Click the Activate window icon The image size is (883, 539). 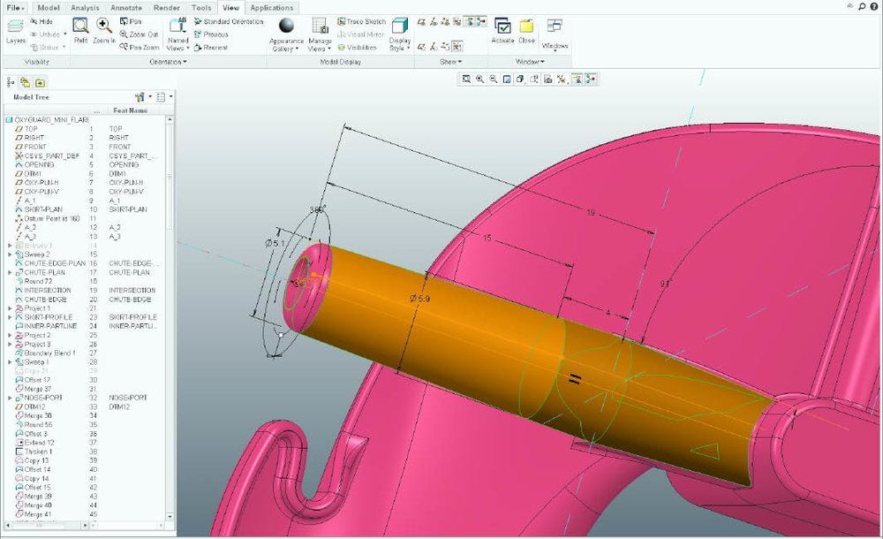tap(502, 29)
